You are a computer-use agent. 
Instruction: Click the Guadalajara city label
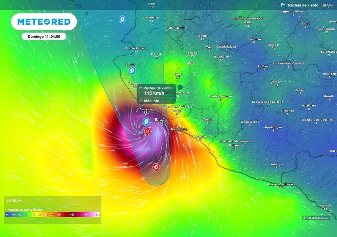226,47
